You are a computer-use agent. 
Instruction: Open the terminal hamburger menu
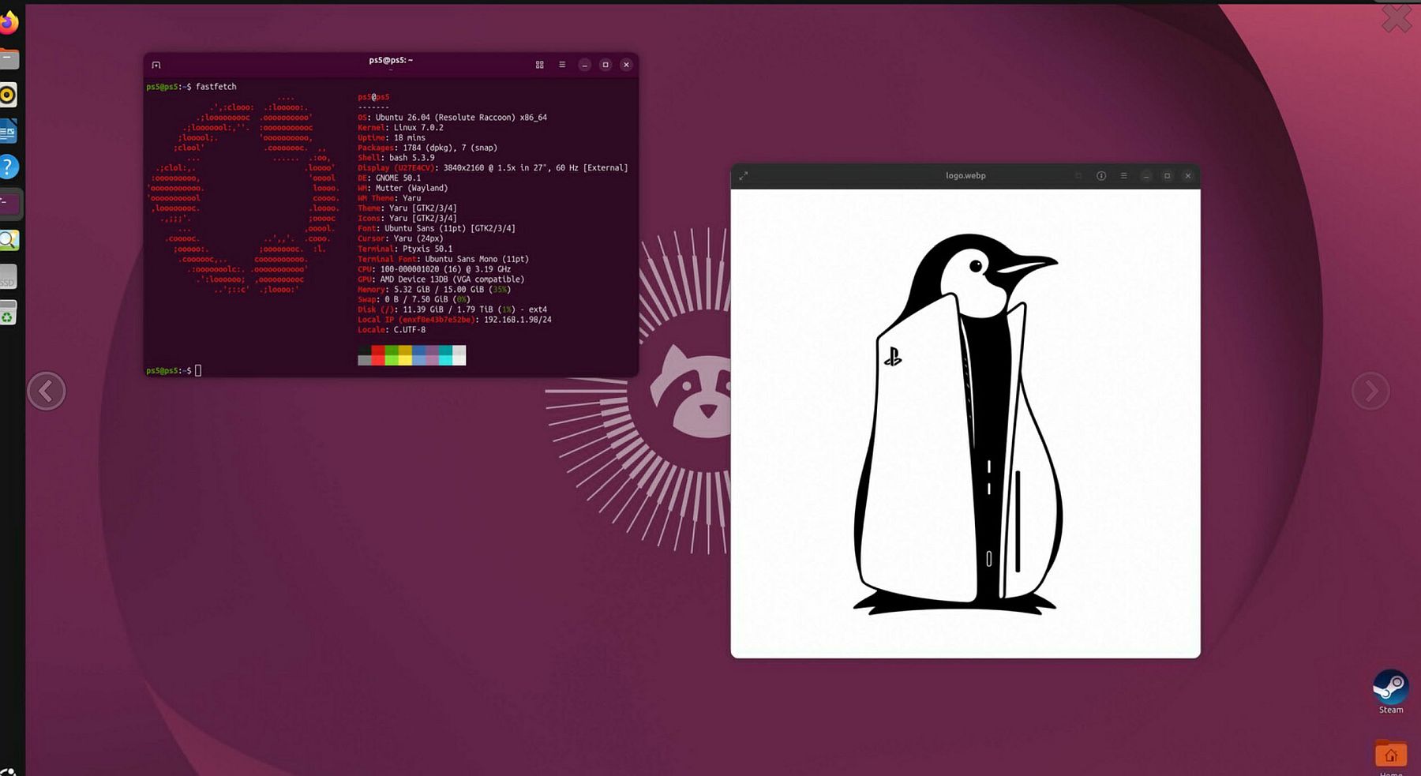coord(562,65)
